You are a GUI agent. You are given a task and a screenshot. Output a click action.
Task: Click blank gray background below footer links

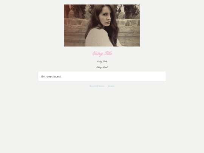click(x=102, y=117)
